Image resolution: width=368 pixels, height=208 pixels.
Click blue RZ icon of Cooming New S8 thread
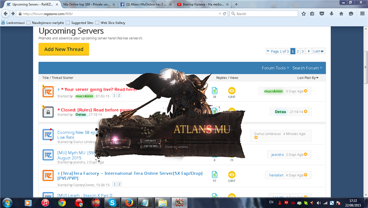click(48, 135)
